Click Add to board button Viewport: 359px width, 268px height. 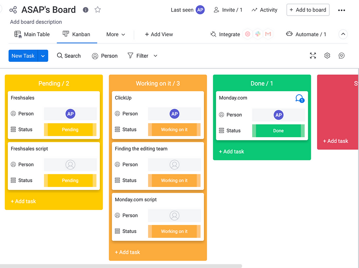[x=308, y=10]
